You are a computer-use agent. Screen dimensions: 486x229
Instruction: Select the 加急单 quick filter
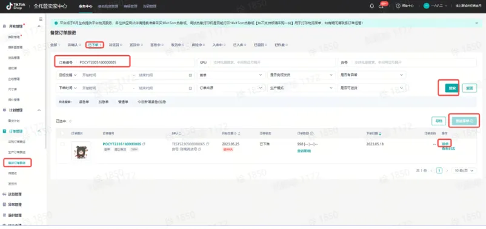click(103, 102)
